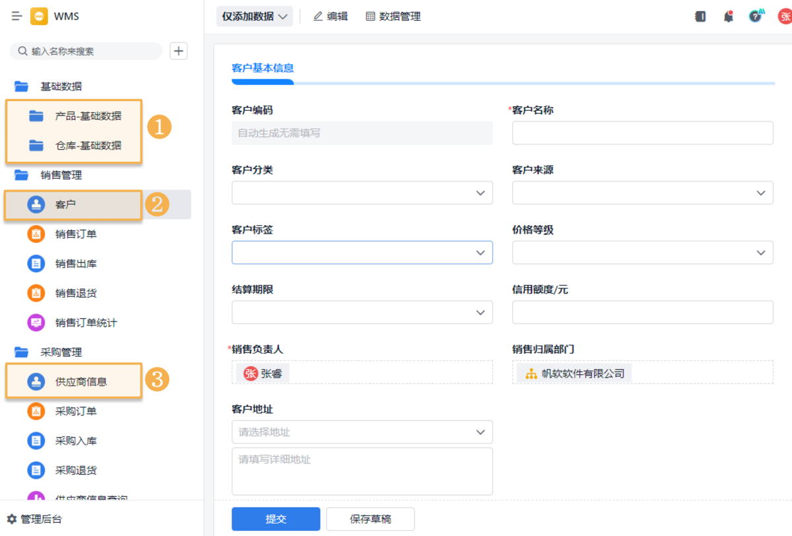Screen dimensions: 792x536
Task: Click the plus icon beside search box
Action: (x=178, y=51)
